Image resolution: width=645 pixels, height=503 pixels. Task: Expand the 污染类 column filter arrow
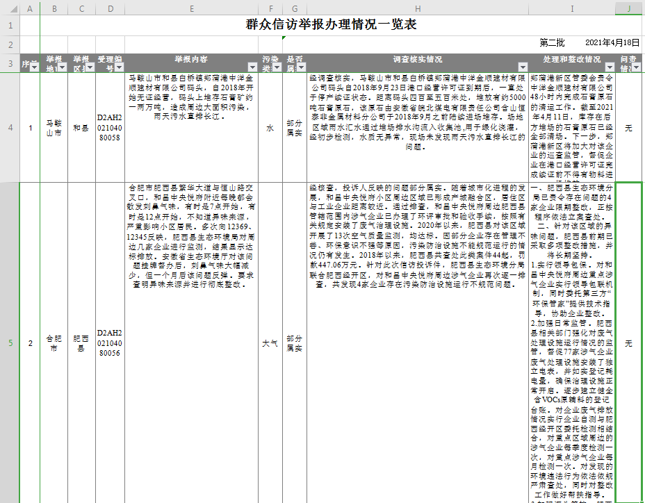click(x=277, y=68)
